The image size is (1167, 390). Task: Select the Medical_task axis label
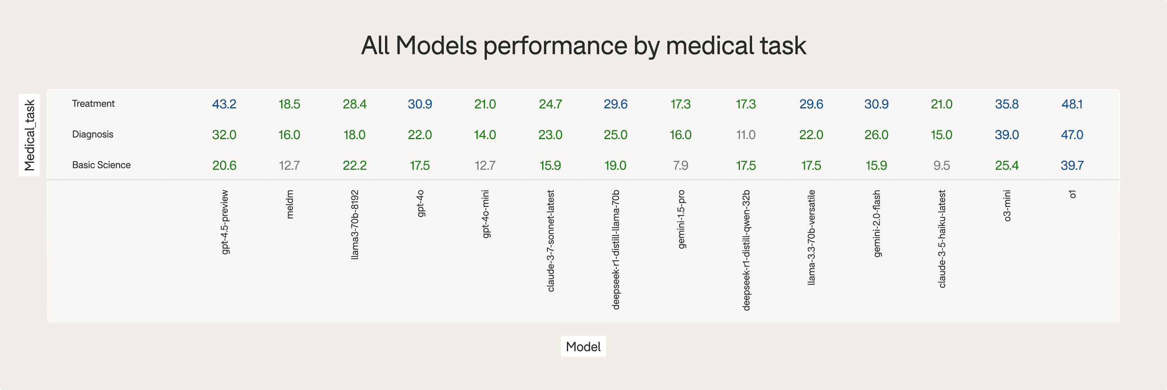click(x=30, y=135)
